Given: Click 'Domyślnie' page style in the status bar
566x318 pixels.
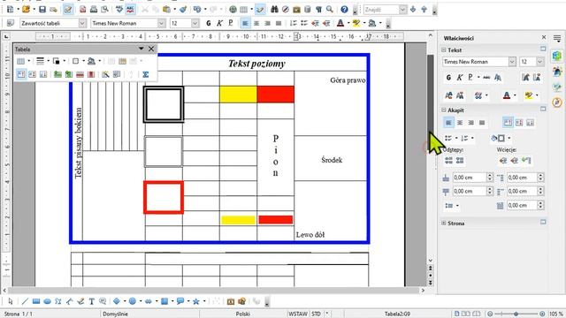Looking at the screenshot, I should [115, 314].
